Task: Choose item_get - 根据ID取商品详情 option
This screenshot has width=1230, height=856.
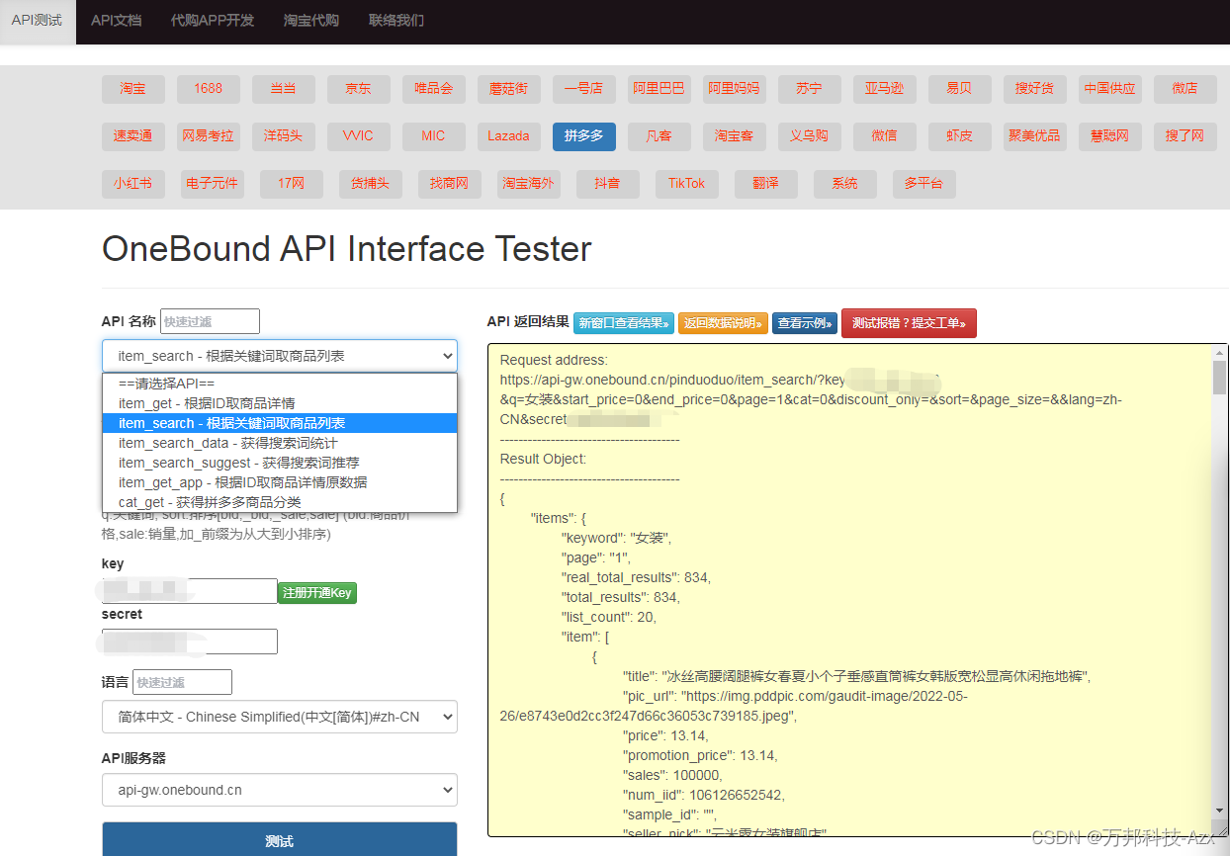Action: 280,403
